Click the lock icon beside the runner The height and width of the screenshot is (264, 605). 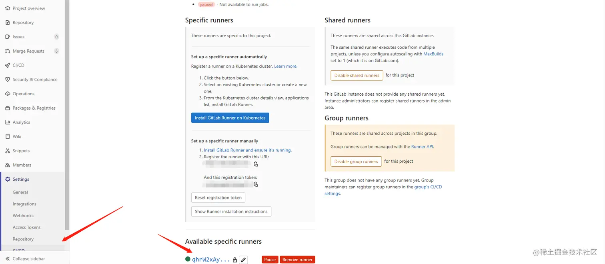pyautogui.click(x=235, y=260)
